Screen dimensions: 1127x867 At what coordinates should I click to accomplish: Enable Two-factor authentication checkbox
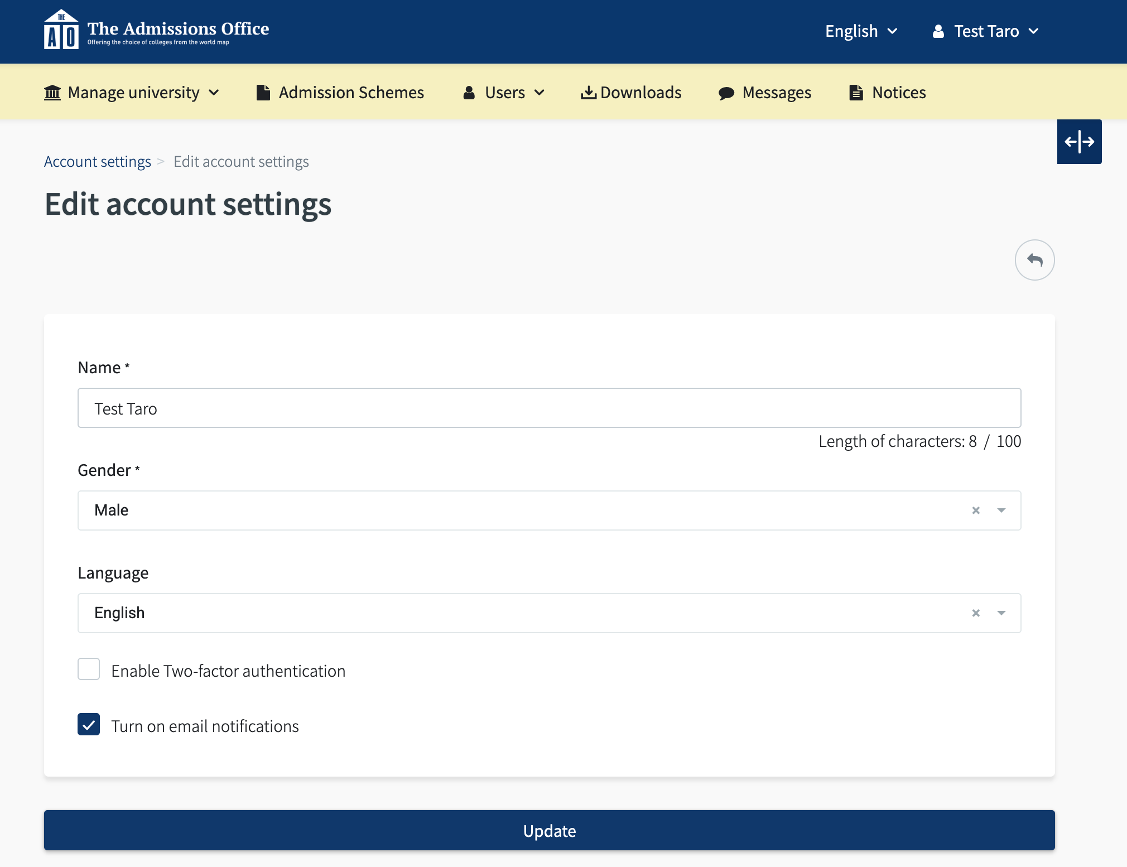coord(89,669)
